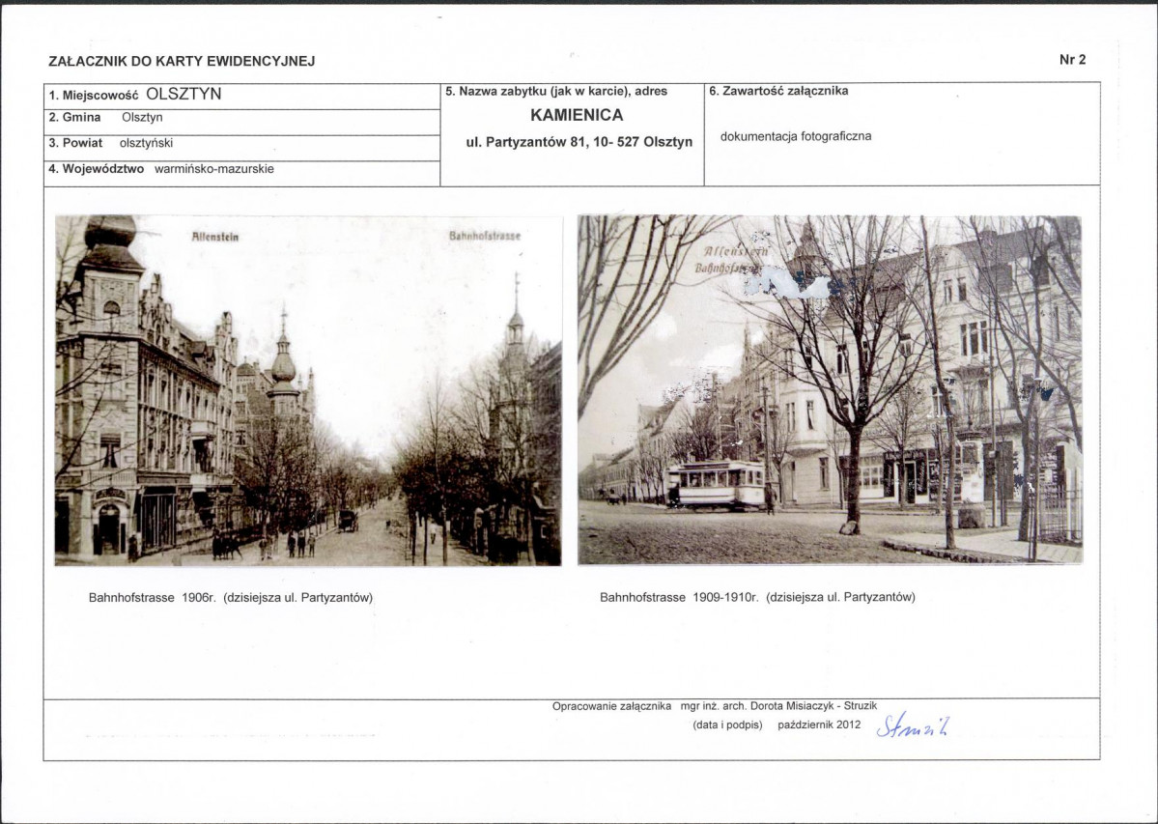Click the Bahnhofstrasse 1906r. photo caption
Image resolution: width=1158 pixels, height=824 pixels.
click(x=231, y=597)
